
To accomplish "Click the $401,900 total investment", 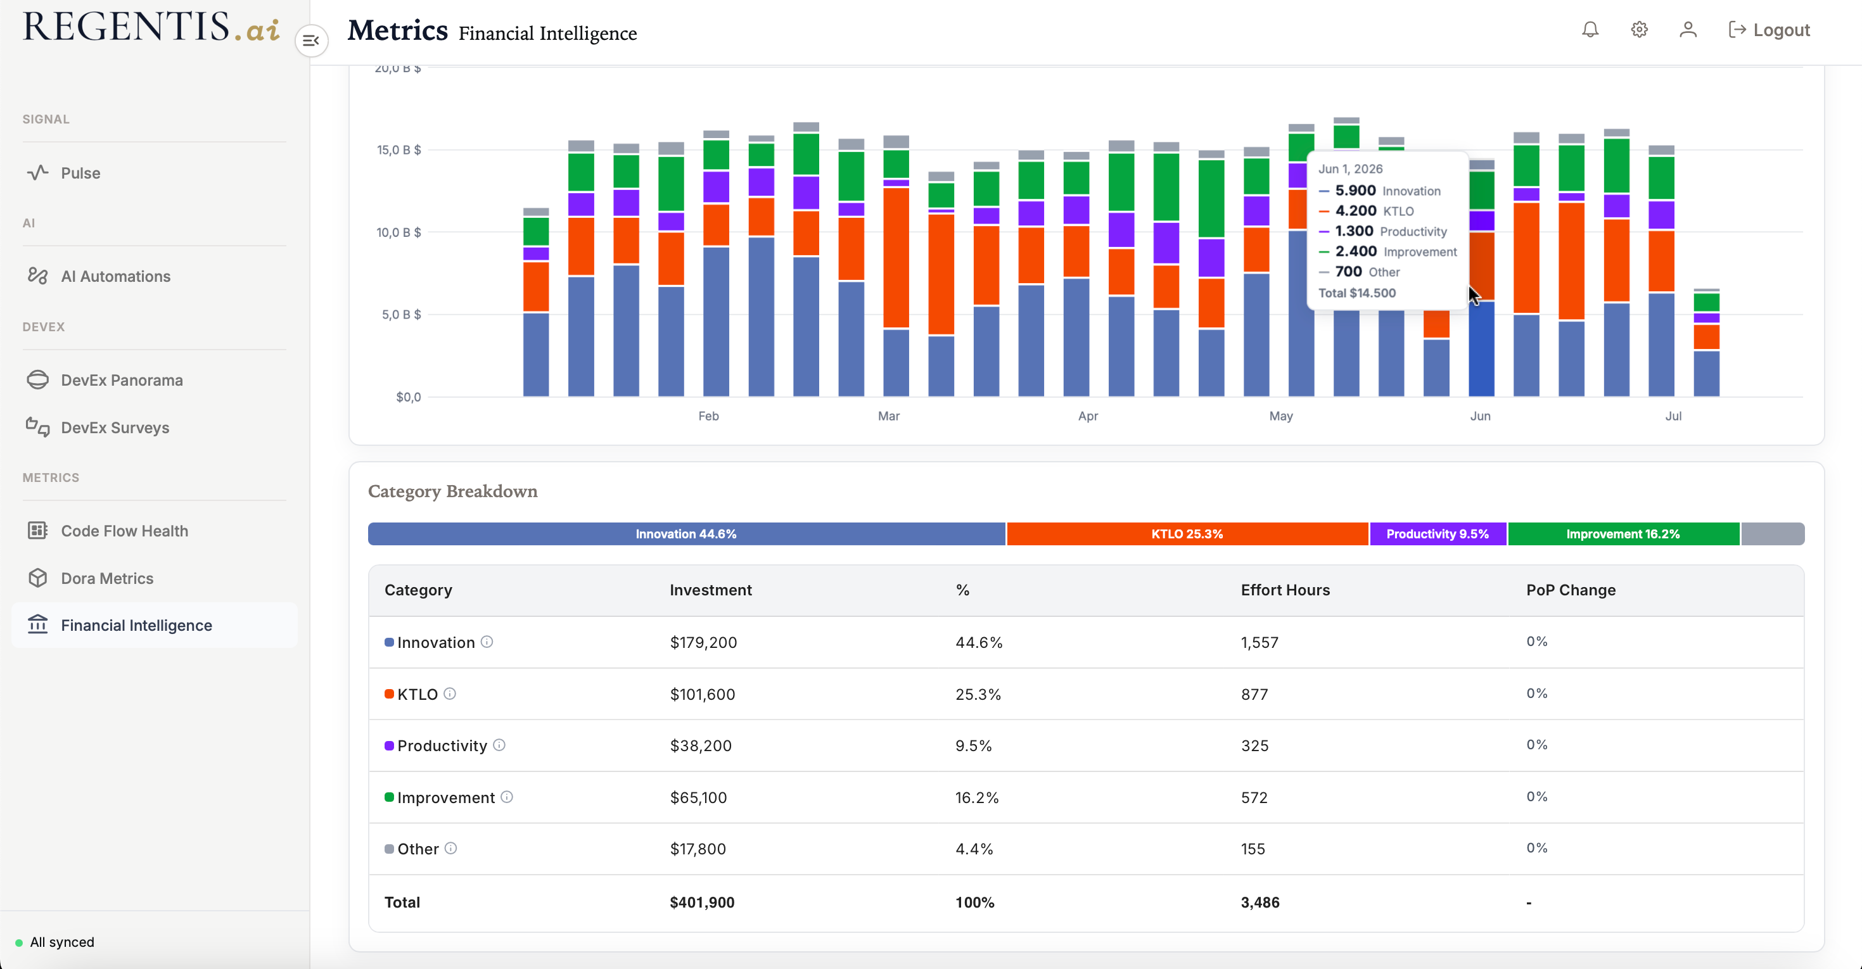I will (702, 902).
